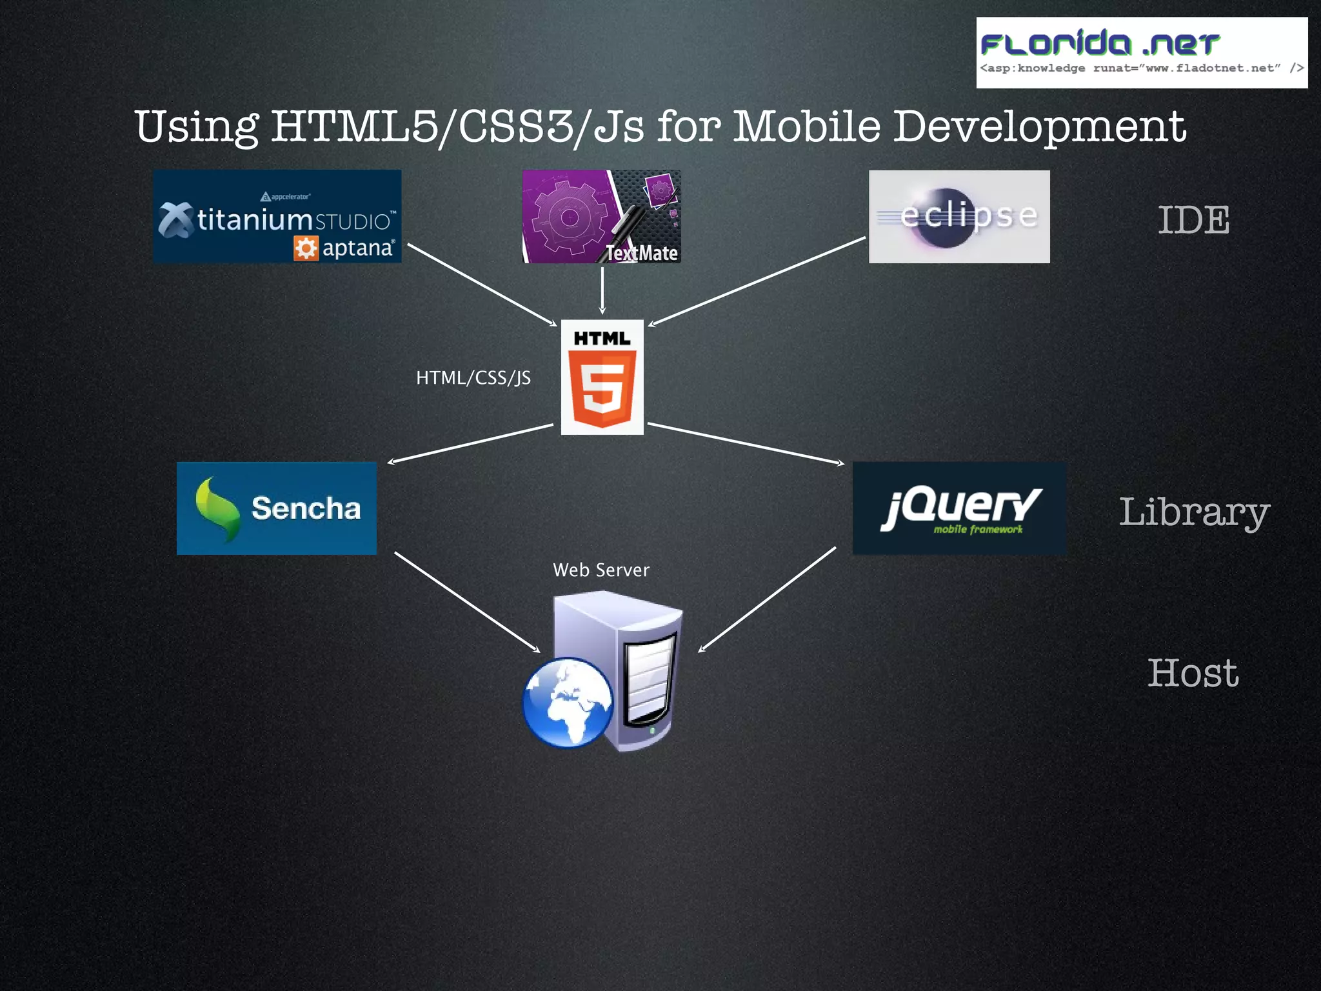The image size is (1321, 991).
Task: Click the 'IDE' label
Action: pyautogui.click(x=1193, y=220)
